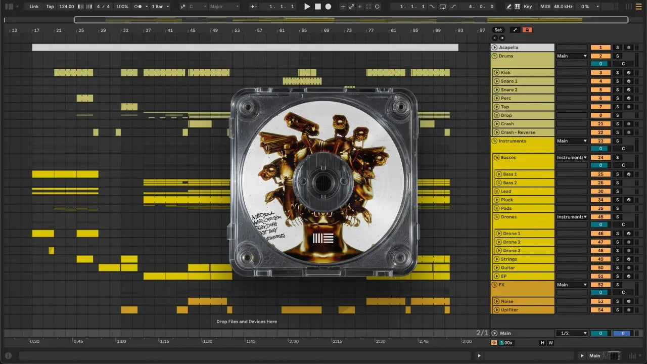Viewport: 647px width, 364px height.
Task: Collapse the Drums group track
Action: coord(494,56)
